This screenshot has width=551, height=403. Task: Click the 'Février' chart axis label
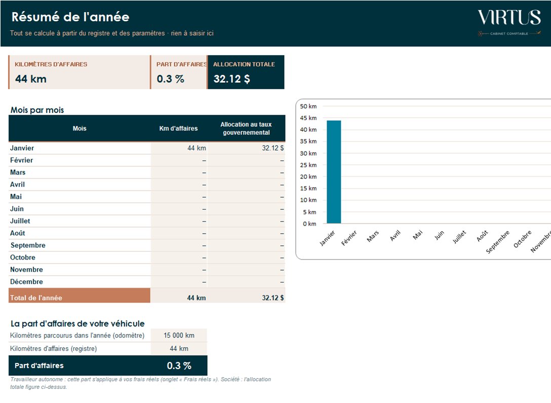pyautogui.click(x=349, y=238)
